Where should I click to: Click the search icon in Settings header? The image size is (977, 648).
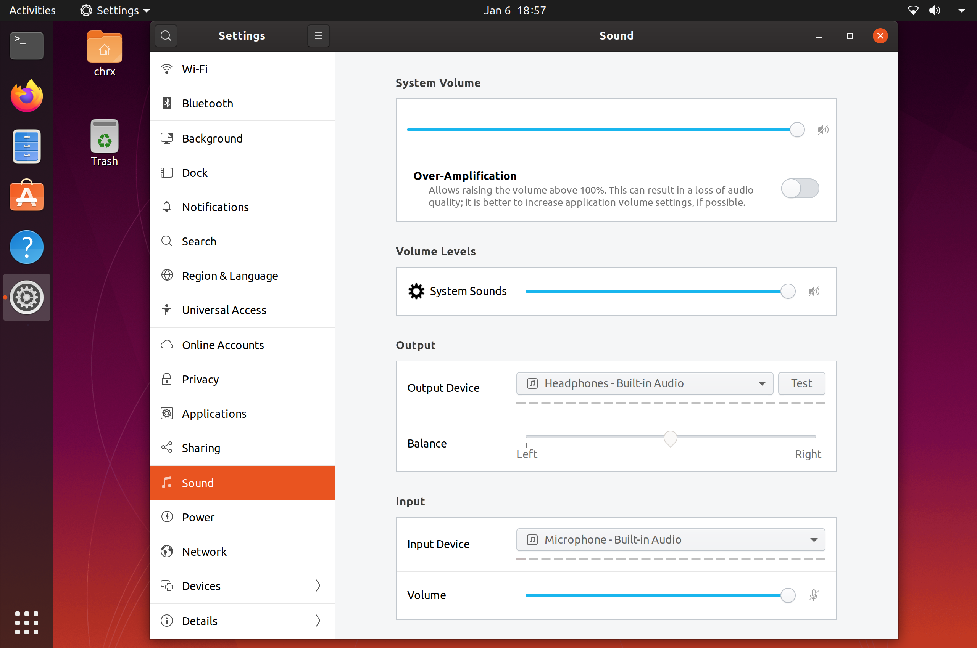click(166, 36)
